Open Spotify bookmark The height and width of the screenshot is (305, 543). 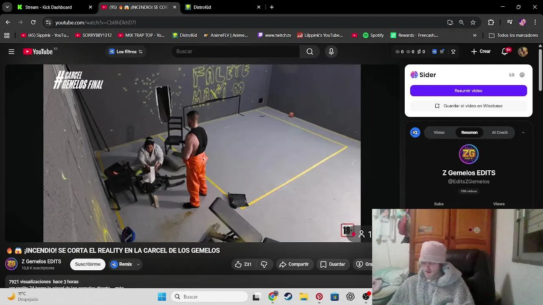click(x=373, y=36)
